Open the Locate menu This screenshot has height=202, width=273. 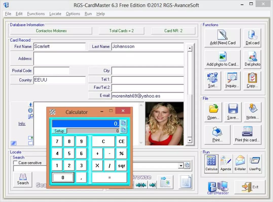[x=55, y=14]
